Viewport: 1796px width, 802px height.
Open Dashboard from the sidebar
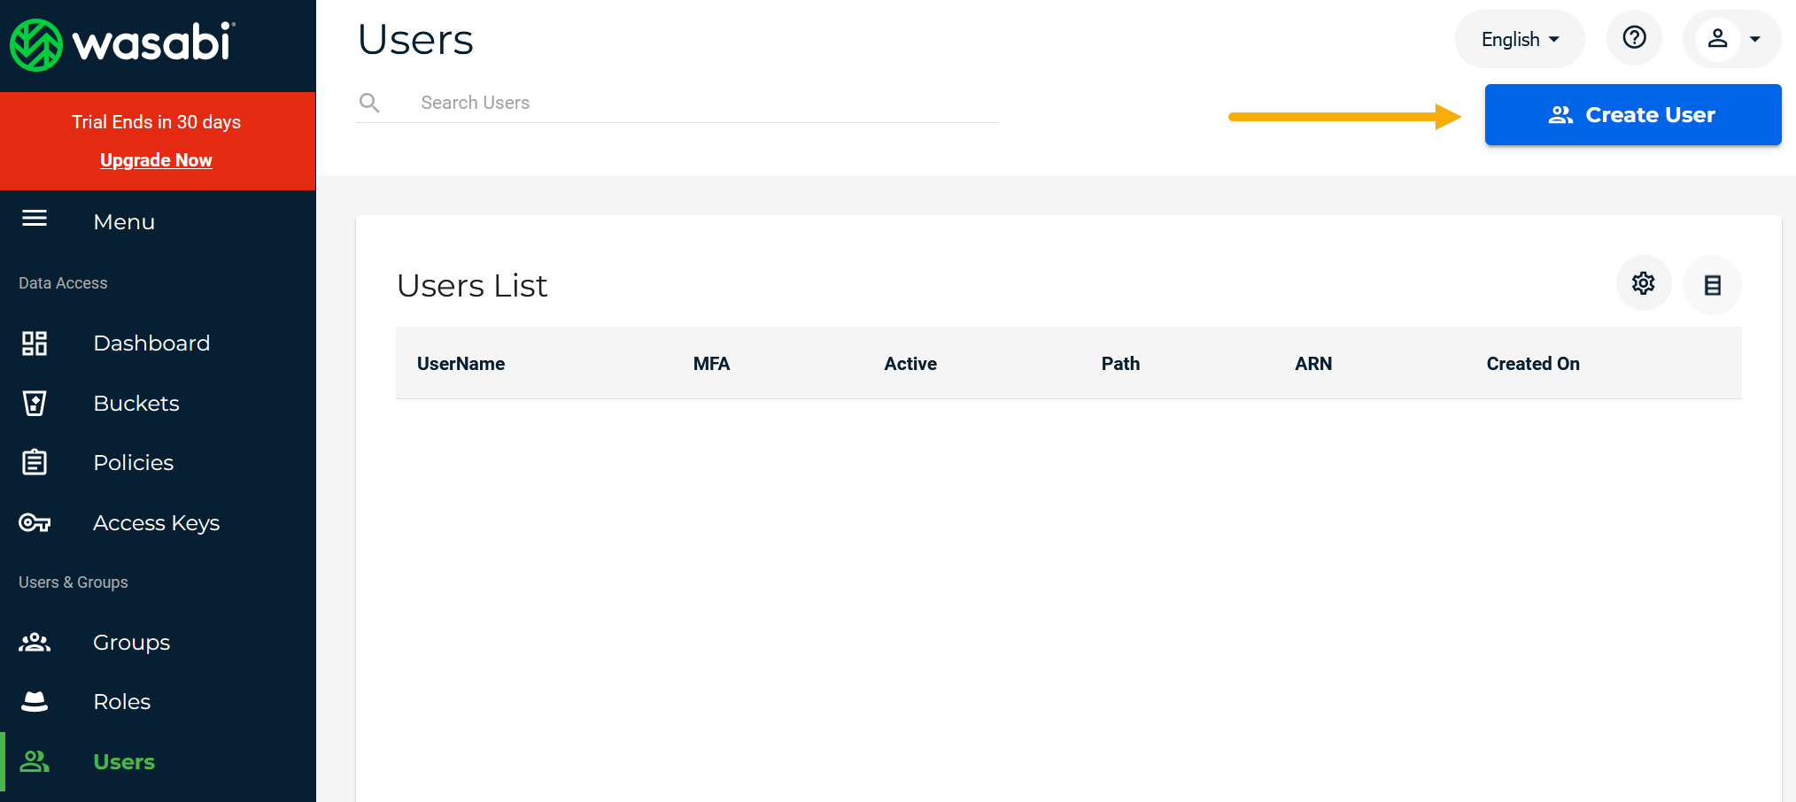pyautogui.click(x=151, y=343)
